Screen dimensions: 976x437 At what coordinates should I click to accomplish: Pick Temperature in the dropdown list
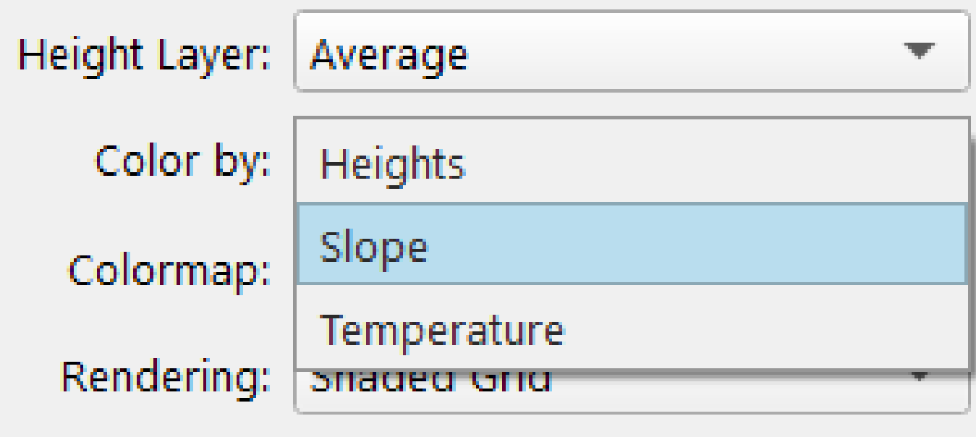441,330
